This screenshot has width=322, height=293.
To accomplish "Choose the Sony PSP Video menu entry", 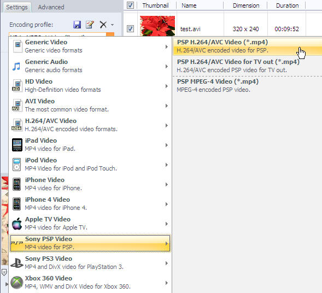I will [x=90, y=243].
